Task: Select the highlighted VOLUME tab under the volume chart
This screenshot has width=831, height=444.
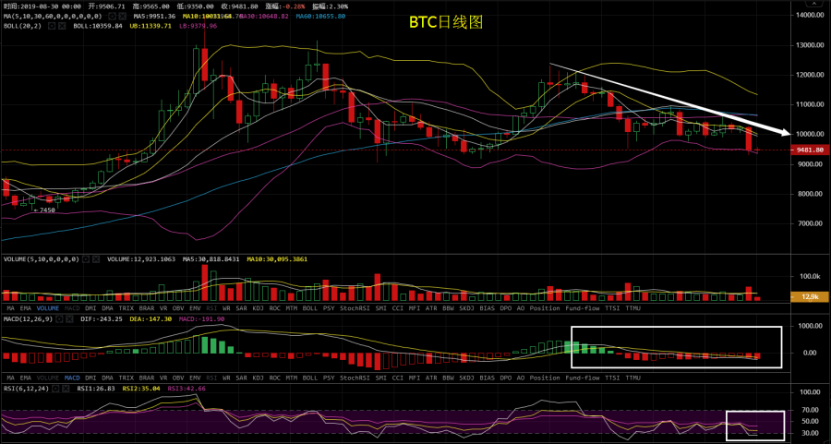Action: [x=48, y=307]
